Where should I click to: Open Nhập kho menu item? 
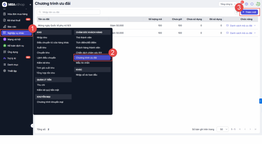(x=42, y=38)
